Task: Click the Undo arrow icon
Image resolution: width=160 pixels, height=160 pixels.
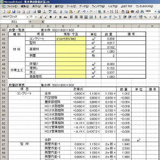Action: (x=84, y=12)
